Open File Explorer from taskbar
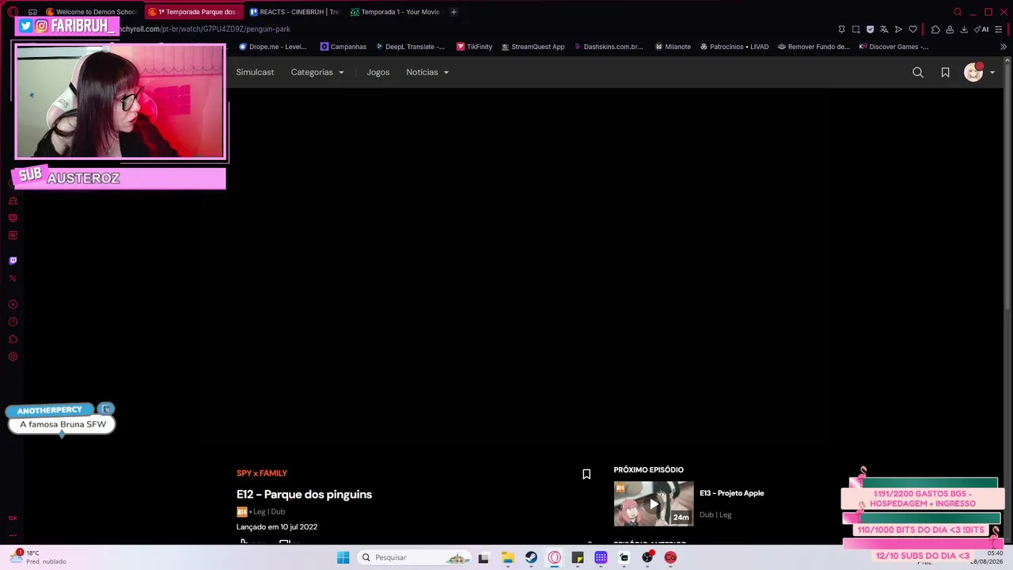 tap(507, 557)
